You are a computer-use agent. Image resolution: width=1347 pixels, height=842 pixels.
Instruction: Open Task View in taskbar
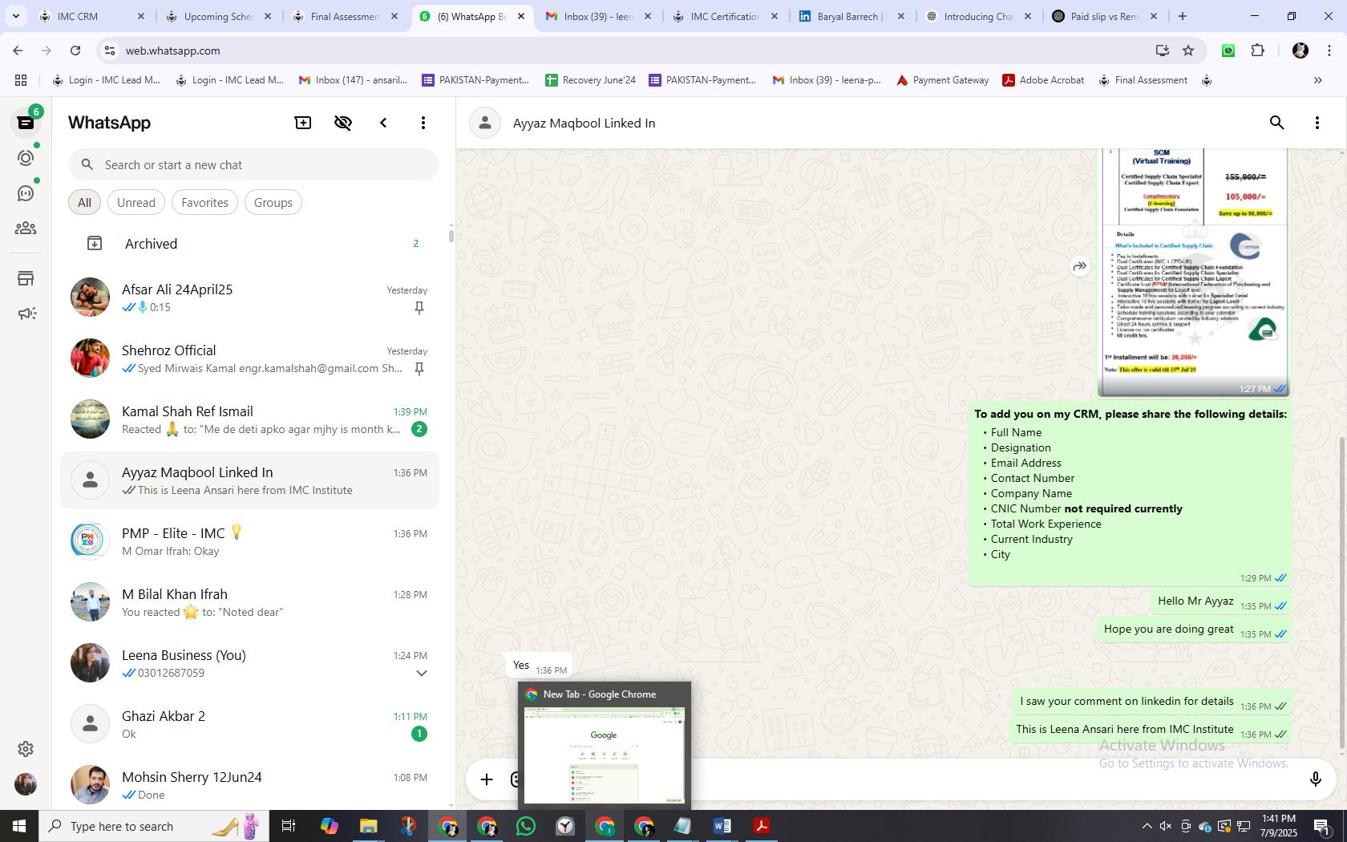coord(289,826)
